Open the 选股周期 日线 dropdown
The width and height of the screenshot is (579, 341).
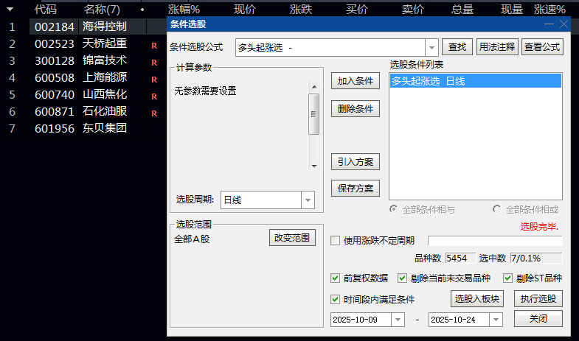[x=308, y=200]
